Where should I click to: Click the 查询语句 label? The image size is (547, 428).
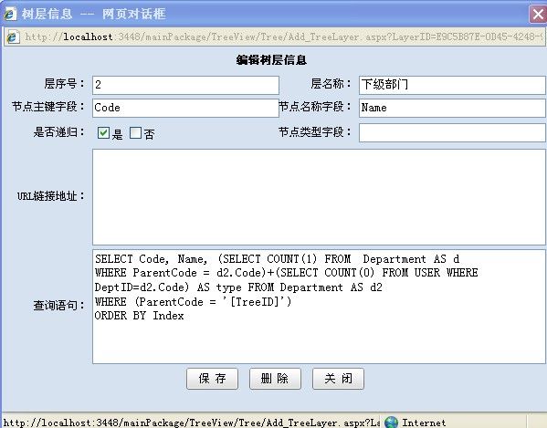(x=59, y=306)
